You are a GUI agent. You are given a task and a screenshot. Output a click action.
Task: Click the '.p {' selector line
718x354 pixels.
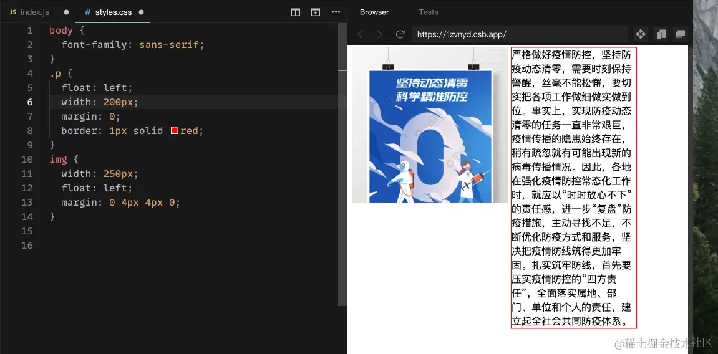point(61,74)
